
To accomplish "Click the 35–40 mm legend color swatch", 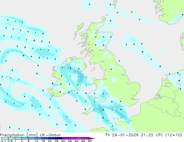I will tap(72, 138).
